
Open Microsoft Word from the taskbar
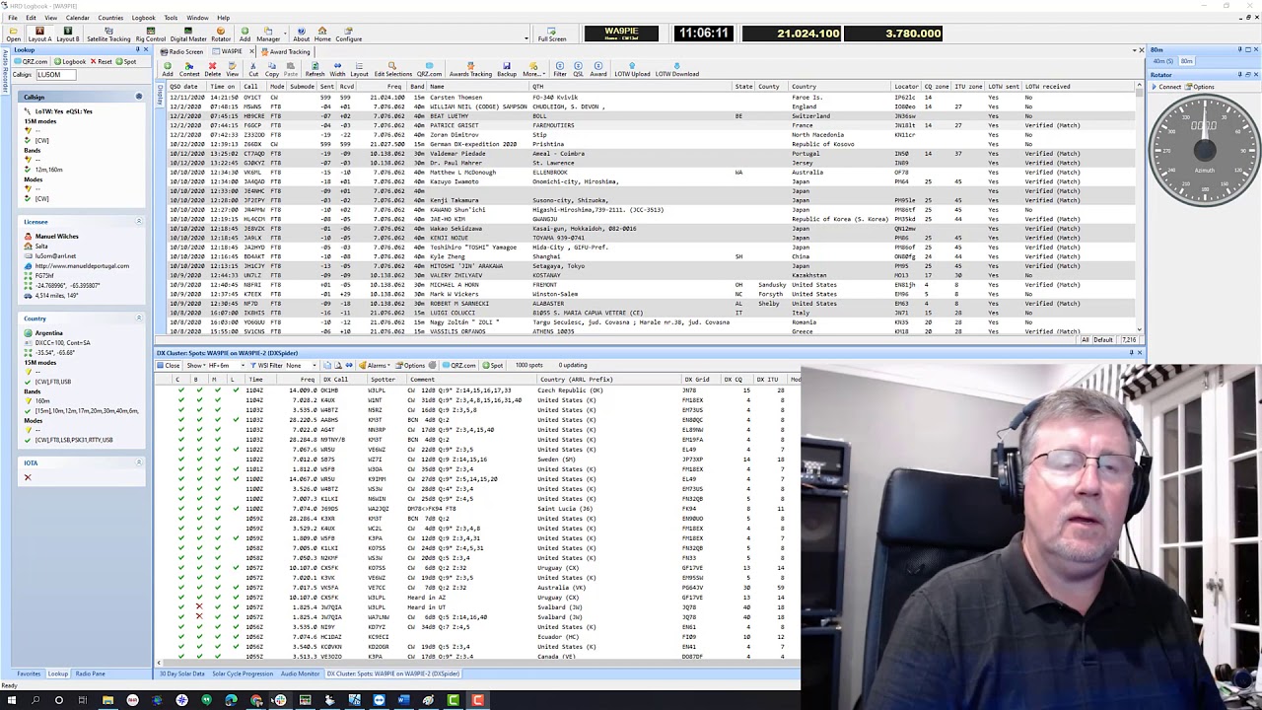pyautogui.click(x=403, y=701)
